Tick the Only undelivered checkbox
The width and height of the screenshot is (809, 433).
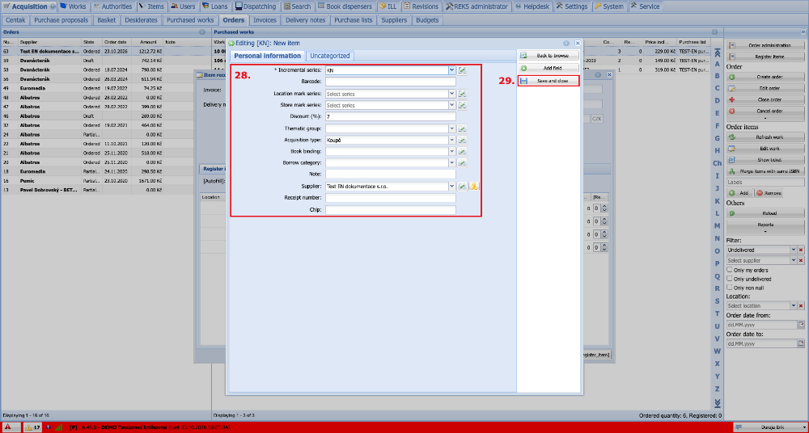tap(730, 279)
